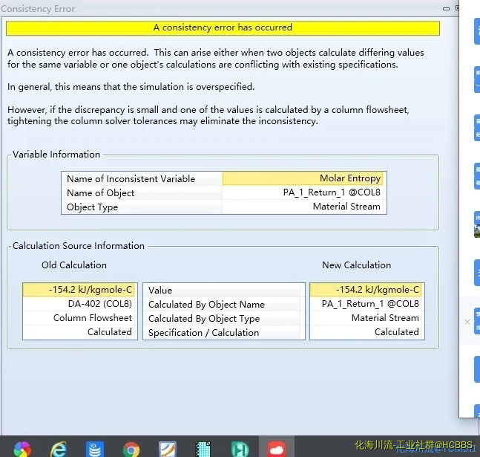Click the Consistency Error window title bar
Image resolution: width=480 pixels, height=457 pixels.
[223, 9]
